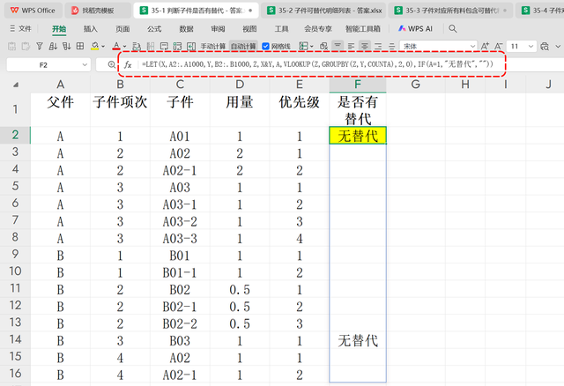The image size is (564, 386).
Task: Apply the red font color A
Action: tap(116, 46)
